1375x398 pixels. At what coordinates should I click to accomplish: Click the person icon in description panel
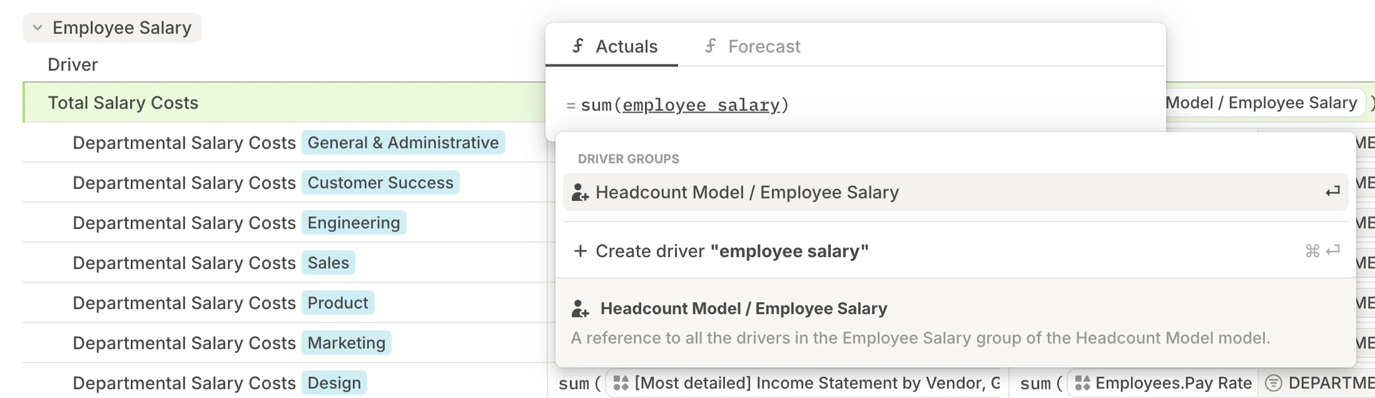(x=580, y=309)
